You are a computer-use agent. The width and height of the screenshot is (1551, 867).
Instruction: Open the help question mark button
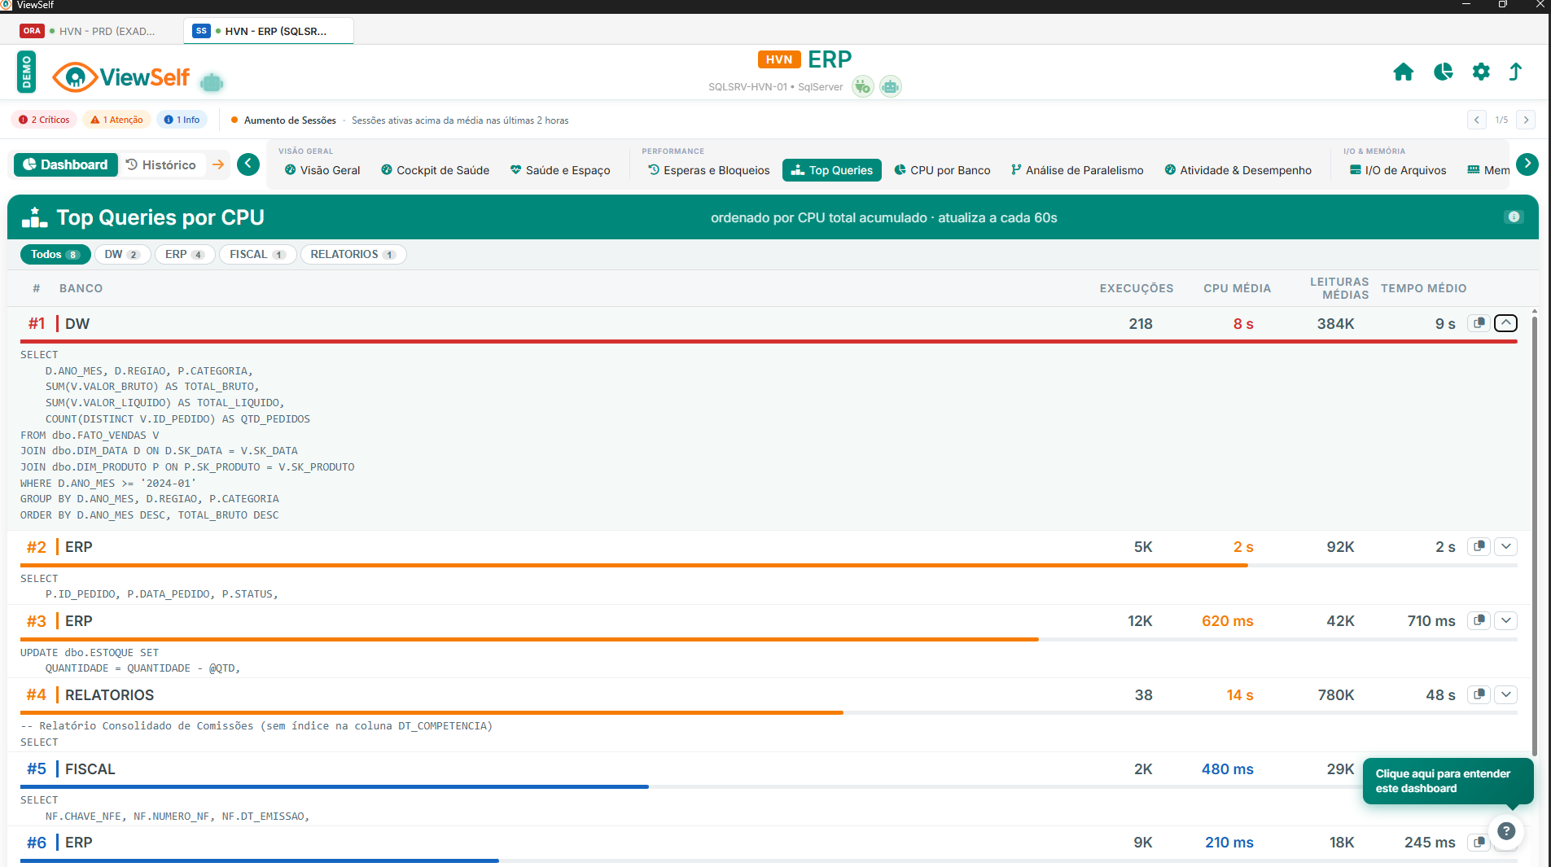tap(1506, 831)
